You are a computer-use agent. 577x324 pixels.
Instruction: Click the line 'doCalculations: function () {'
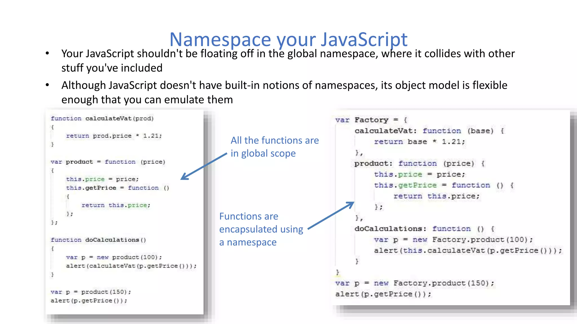pyautogui.click(x=425, y=229)
